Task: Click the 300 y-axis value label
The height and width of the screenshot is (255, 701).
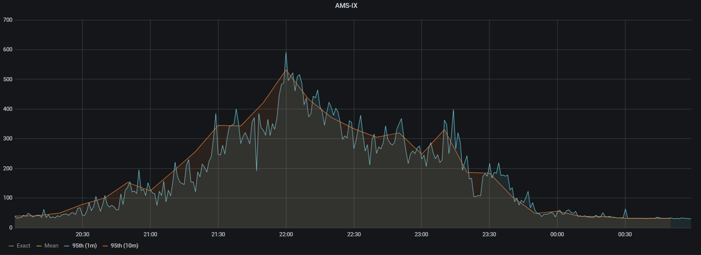Action: 8,139
